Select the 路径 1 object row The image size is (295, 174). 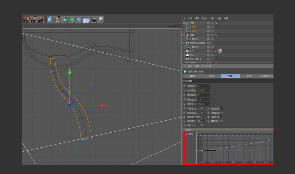point(195,39)
